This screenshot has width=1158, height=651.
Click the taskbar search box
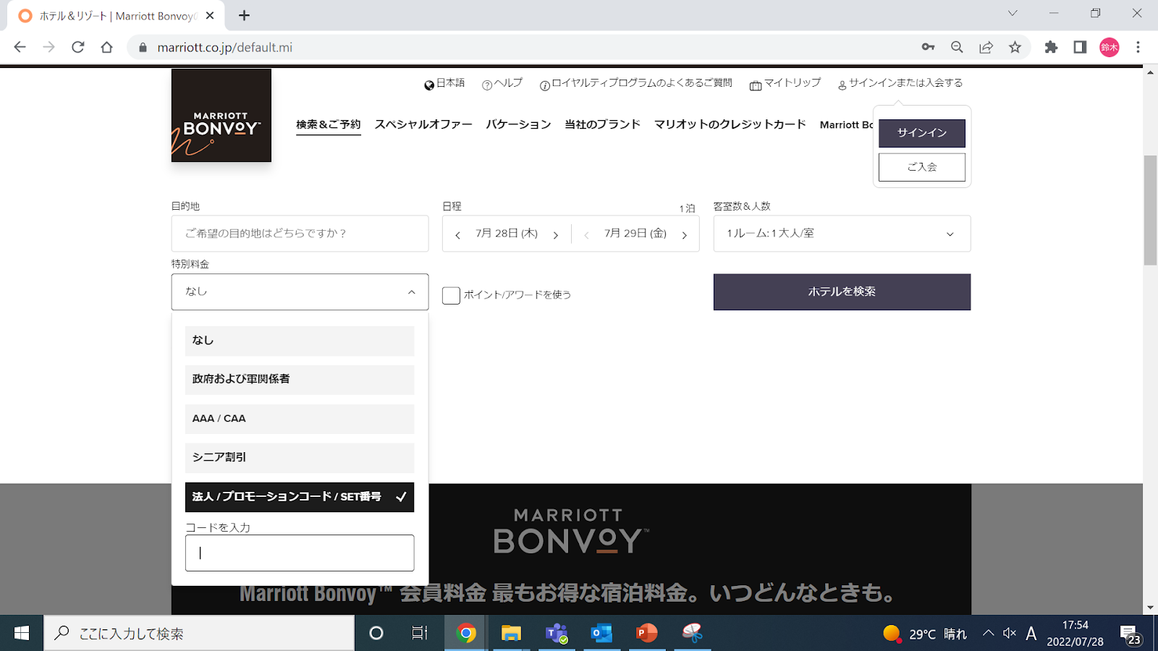click(x=199, y=634)
